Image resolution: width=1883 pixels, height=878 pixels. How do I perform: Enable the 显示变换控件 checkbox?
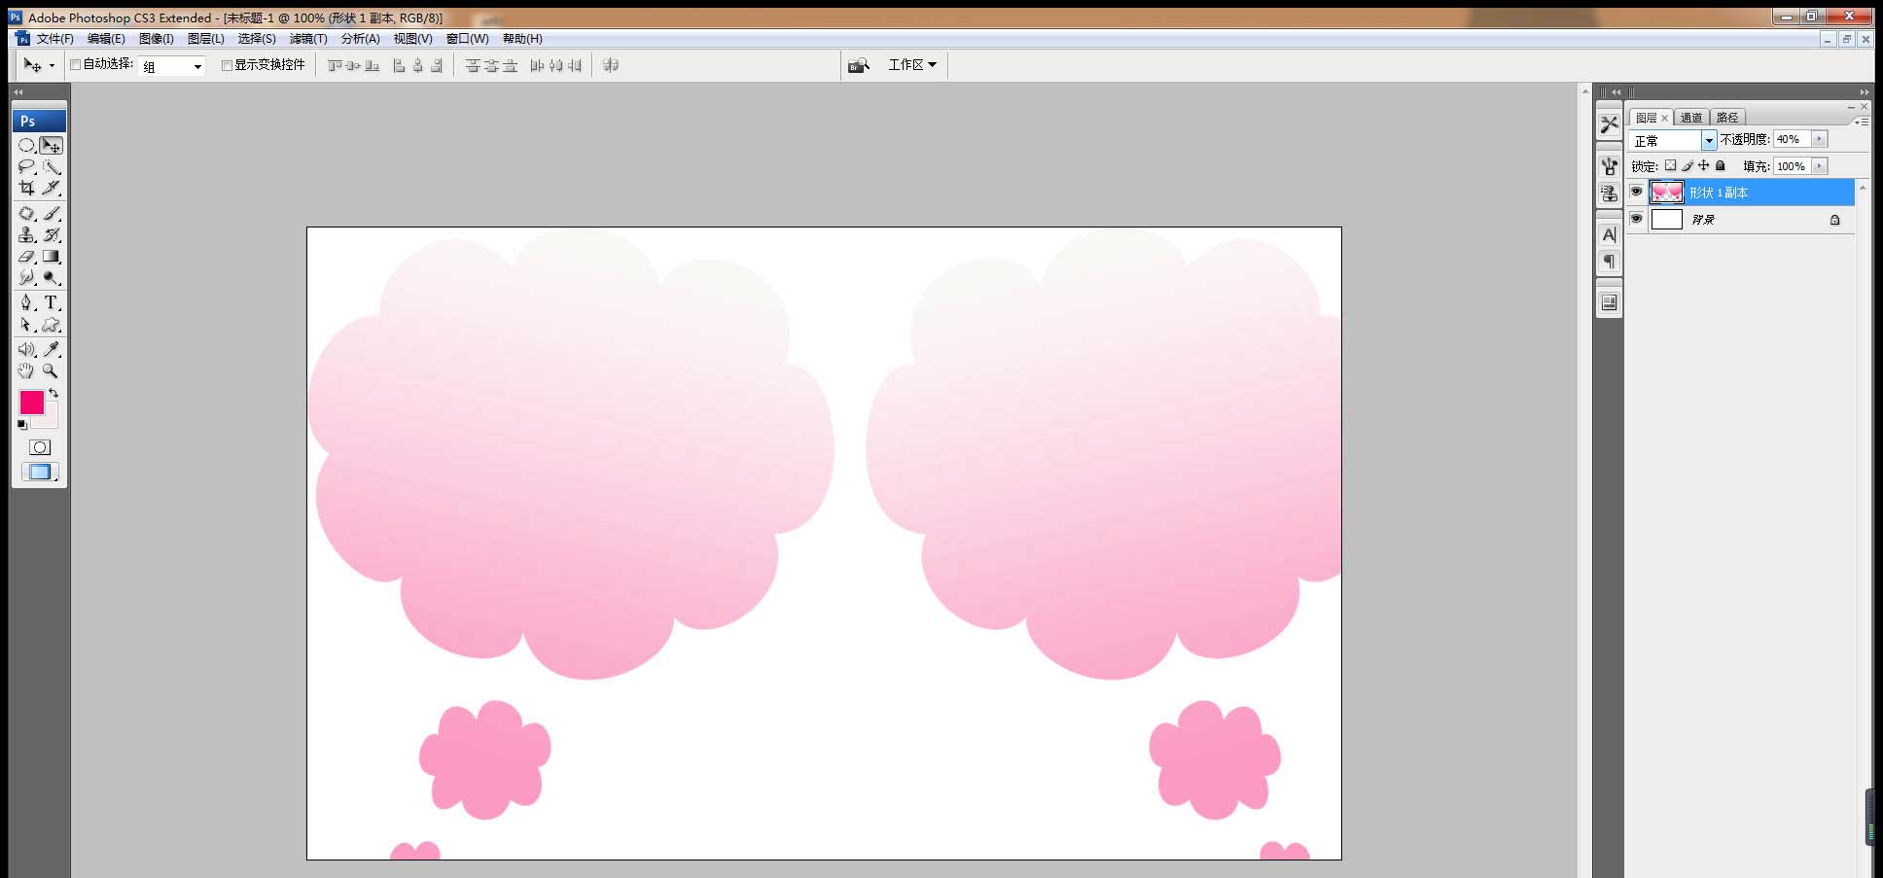click(x=227, y=65)
